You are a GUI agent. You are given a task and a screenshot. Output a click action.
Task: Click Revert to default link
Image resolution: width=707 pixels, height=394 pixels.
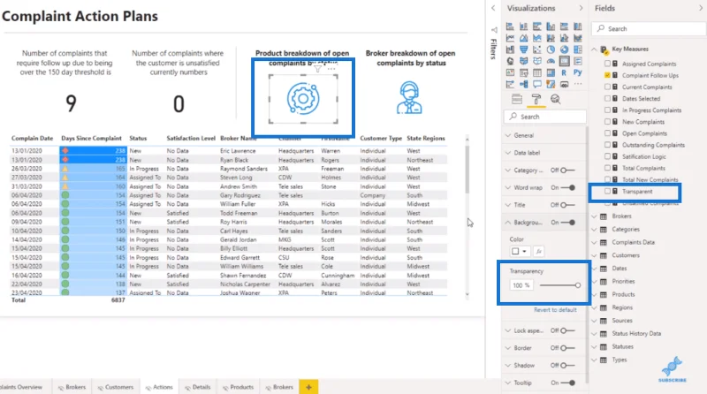click(555, 310)
